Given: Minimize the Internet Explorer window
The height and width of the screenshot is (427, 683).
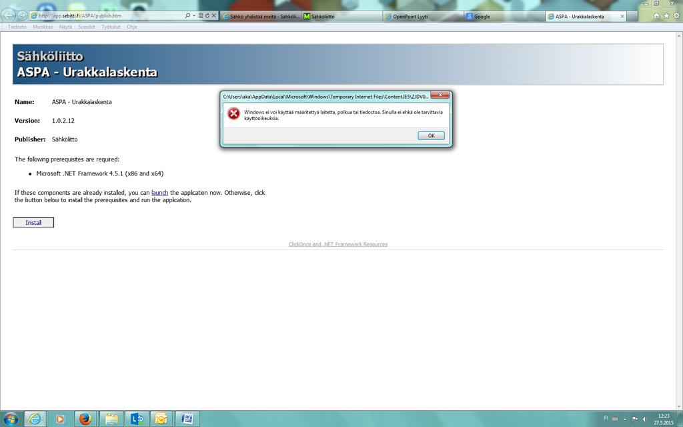Looking at the screenshot, I should (x=646, y=3).
